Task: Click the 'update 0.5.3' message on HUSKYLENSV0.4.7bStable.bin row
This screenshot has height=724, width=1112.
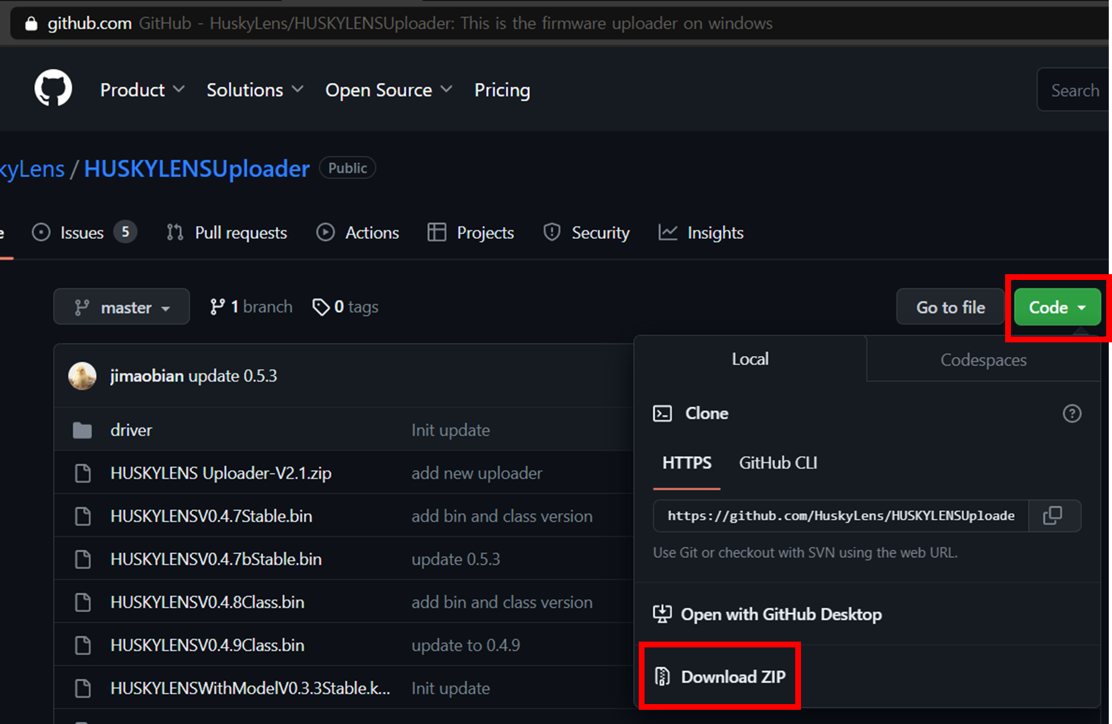Action: pyautogui.click(x=456, y=559)
